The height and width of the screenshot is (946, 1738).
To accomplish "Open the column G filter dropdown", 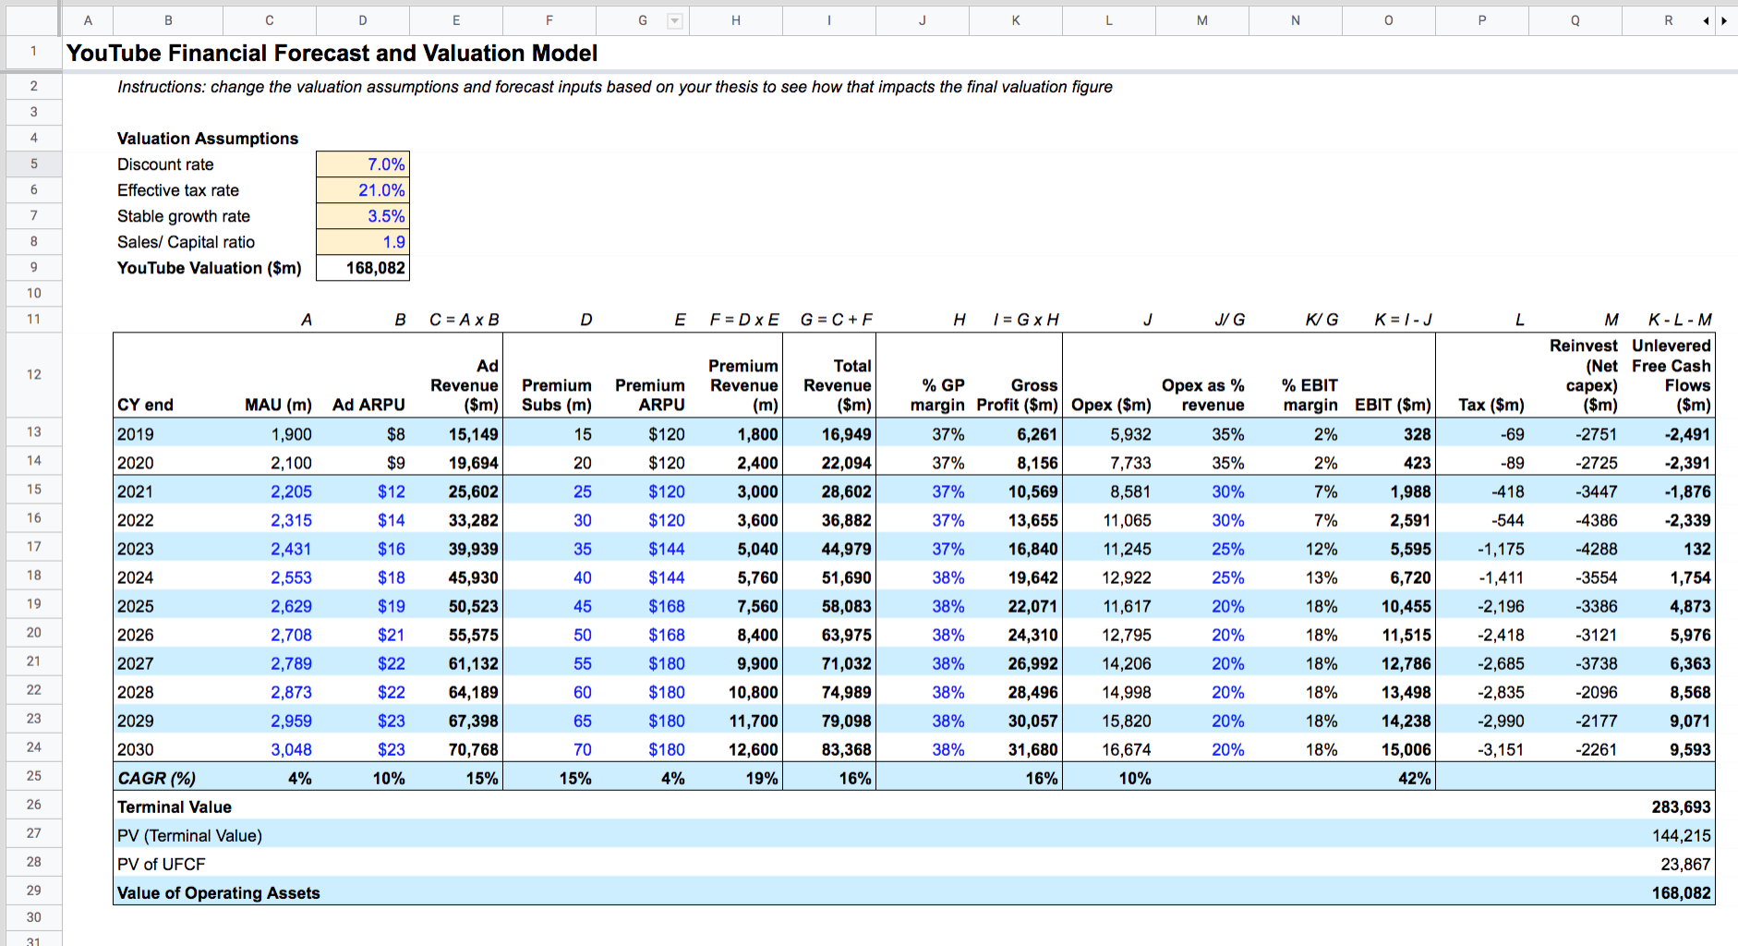I will (675, 21).
